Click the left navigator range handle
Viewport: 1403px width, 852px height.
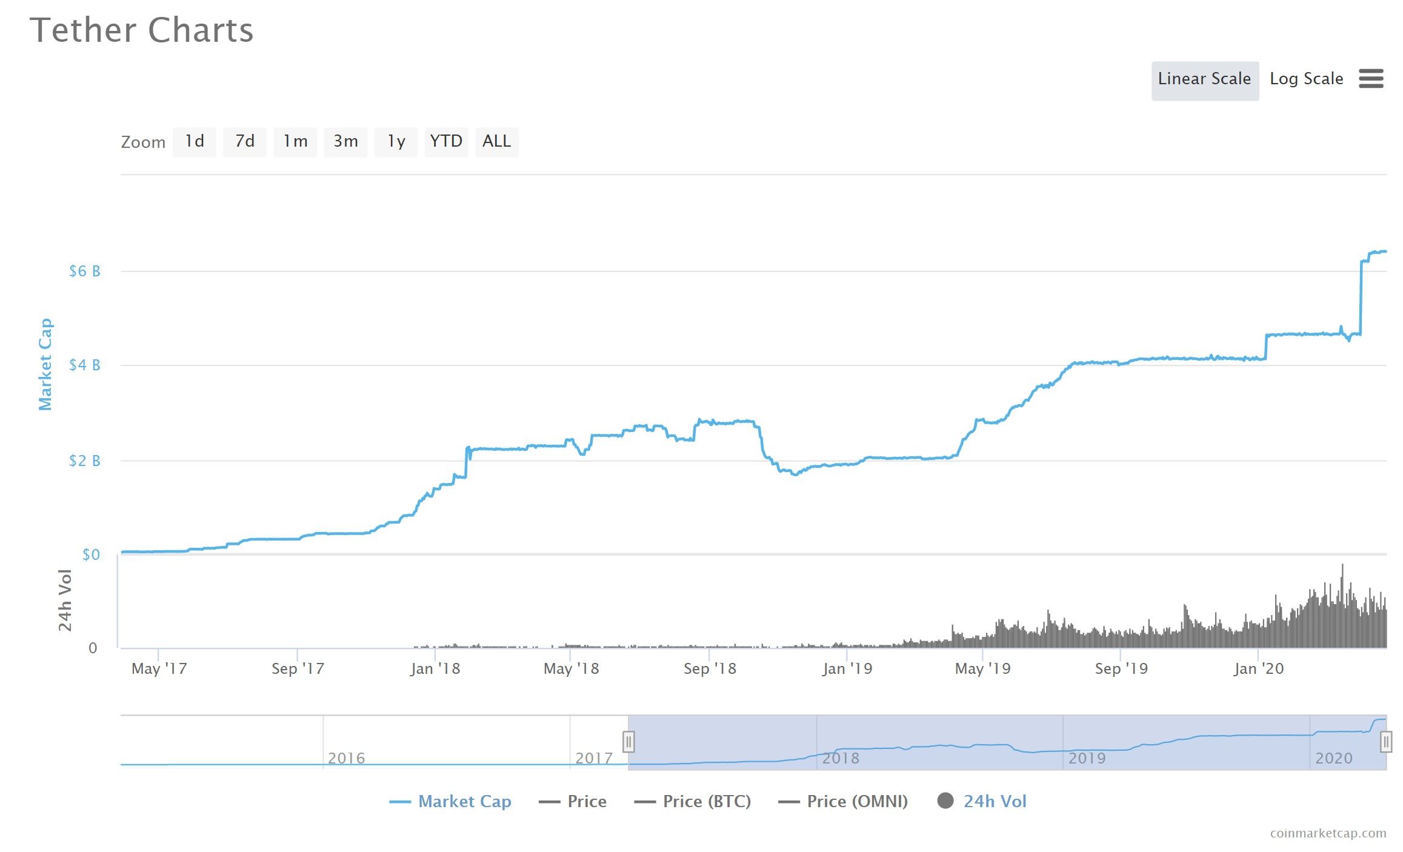tap(628, 742)
